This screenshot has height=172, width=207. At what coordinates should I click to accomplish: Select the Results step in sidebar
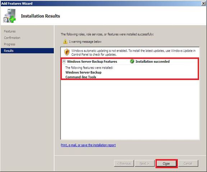tap(27, 51)
